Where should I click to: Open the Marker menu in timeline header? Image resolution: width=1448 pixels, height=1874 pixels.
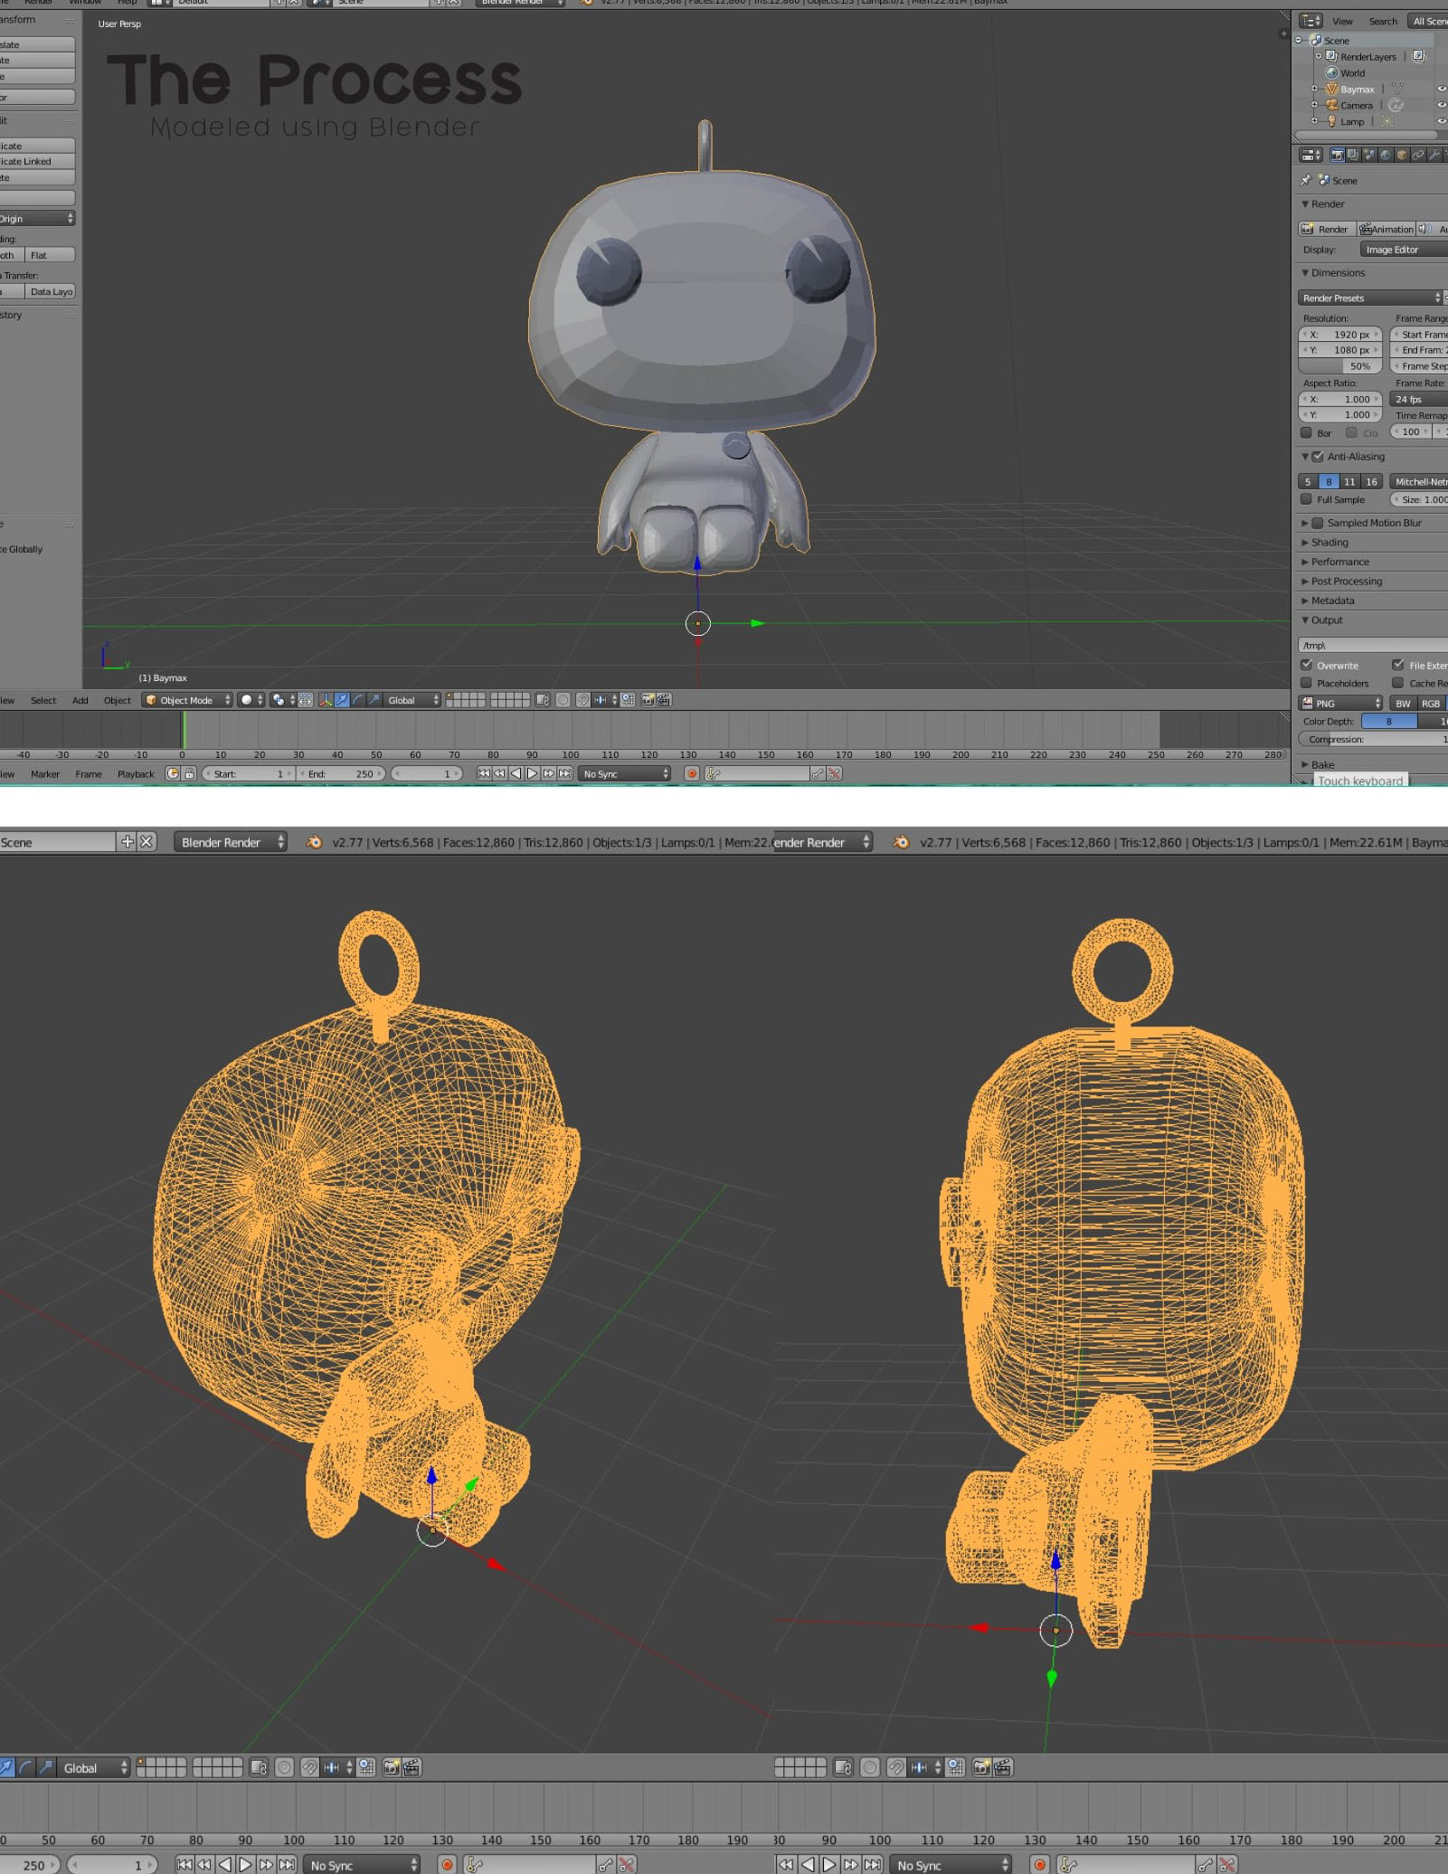click(45, 774)
